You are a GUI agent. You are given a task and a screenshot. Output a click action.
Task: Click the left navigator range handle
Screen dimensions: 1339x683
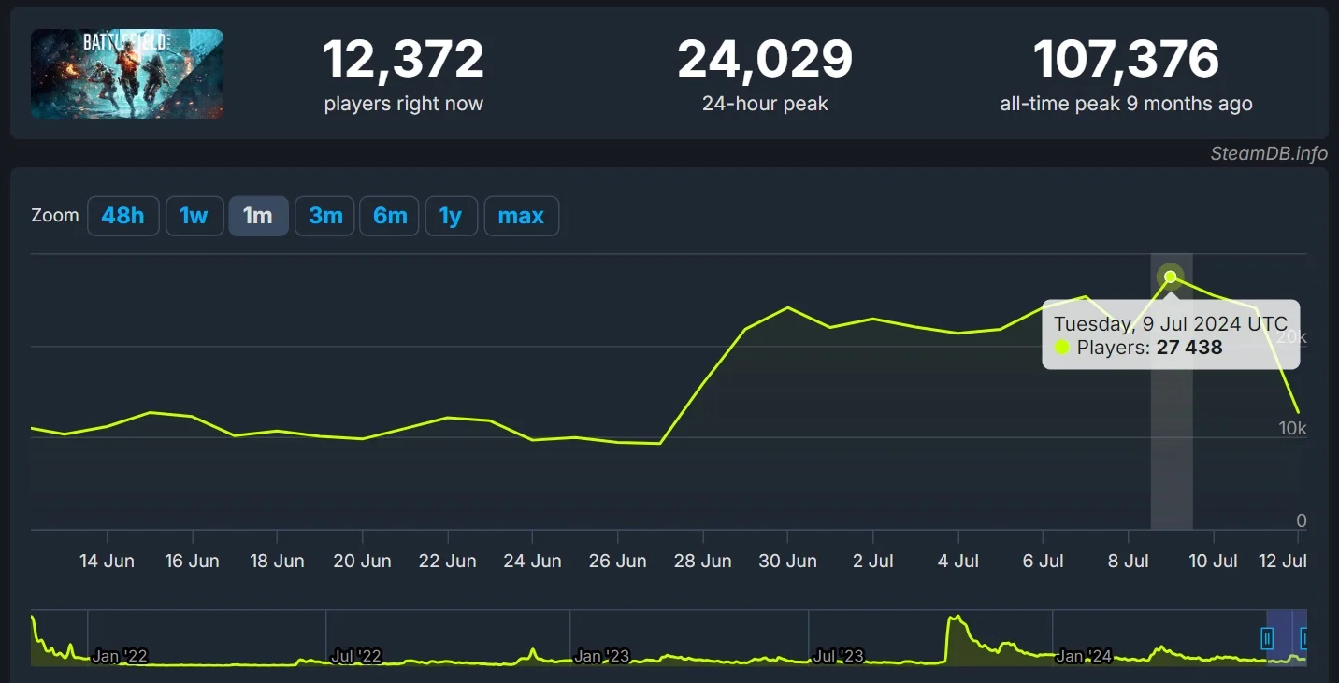(x=1267, y=638)
